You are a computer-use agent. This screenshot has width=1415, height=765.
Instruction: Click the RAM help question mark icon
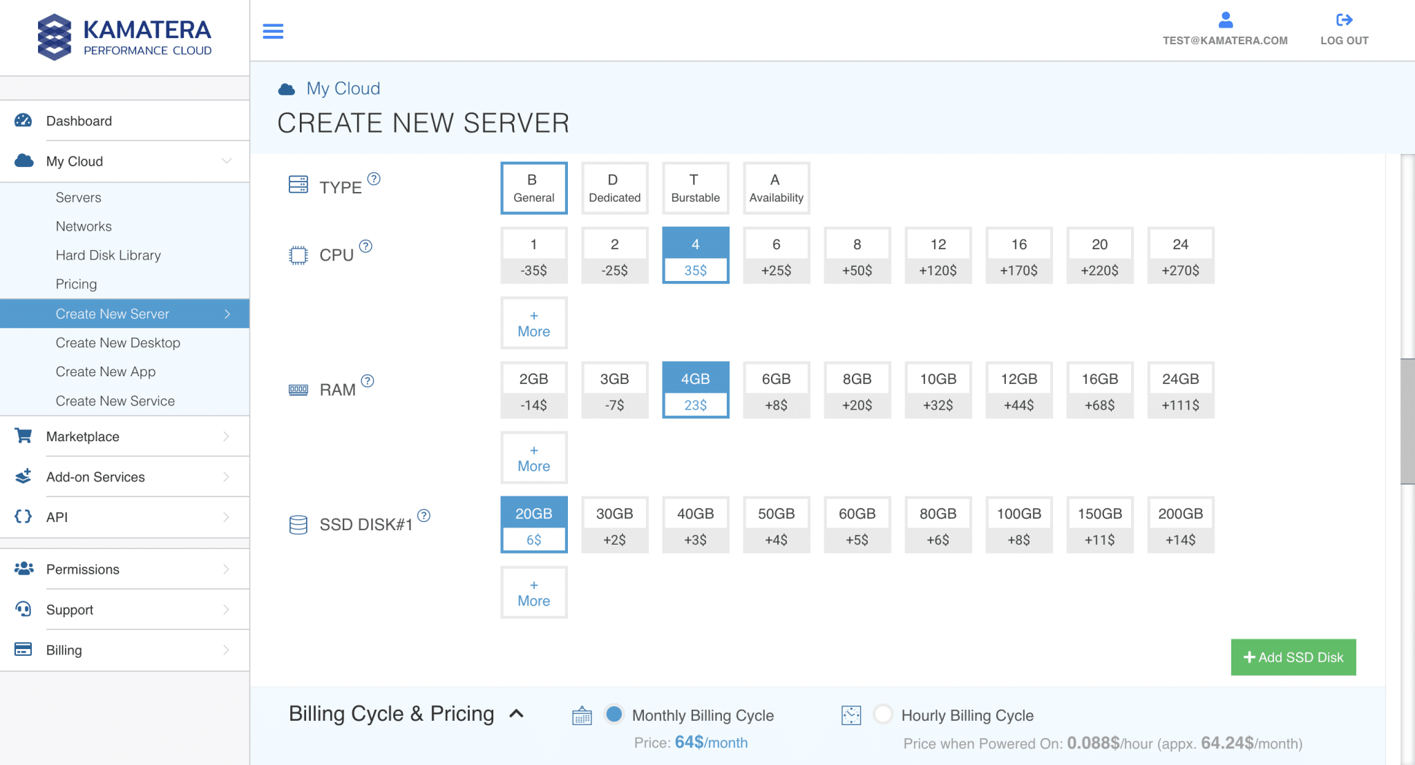tap(368, 380)
